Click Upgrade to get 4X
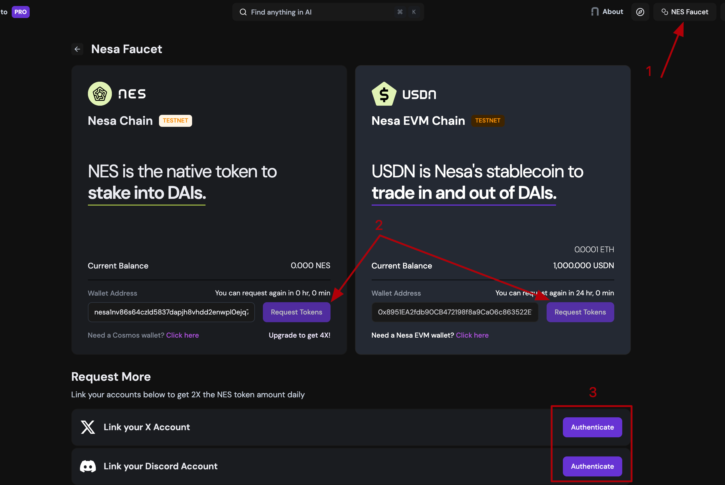725x485 pixels. tap(299, 335)
